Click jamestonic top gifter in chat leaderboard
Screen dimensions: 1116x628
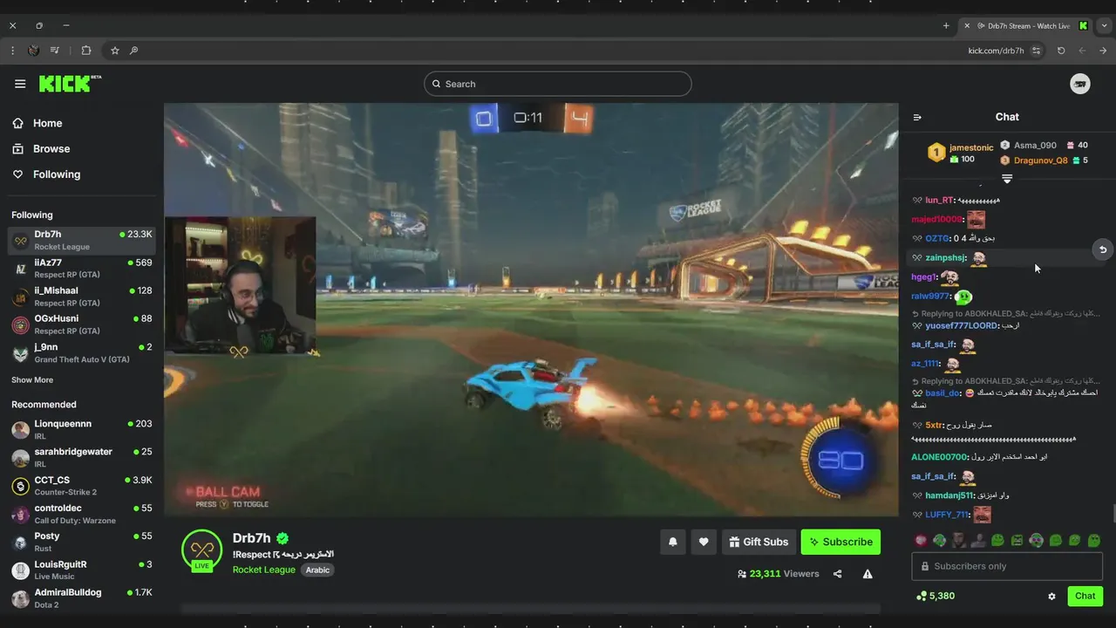point(971,147)
